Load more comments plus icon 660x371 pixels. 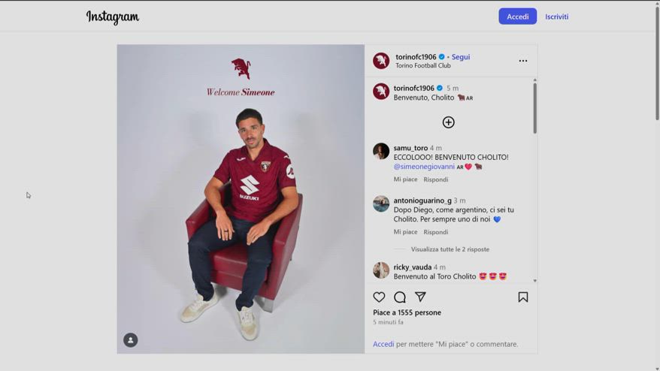[448, 122]
